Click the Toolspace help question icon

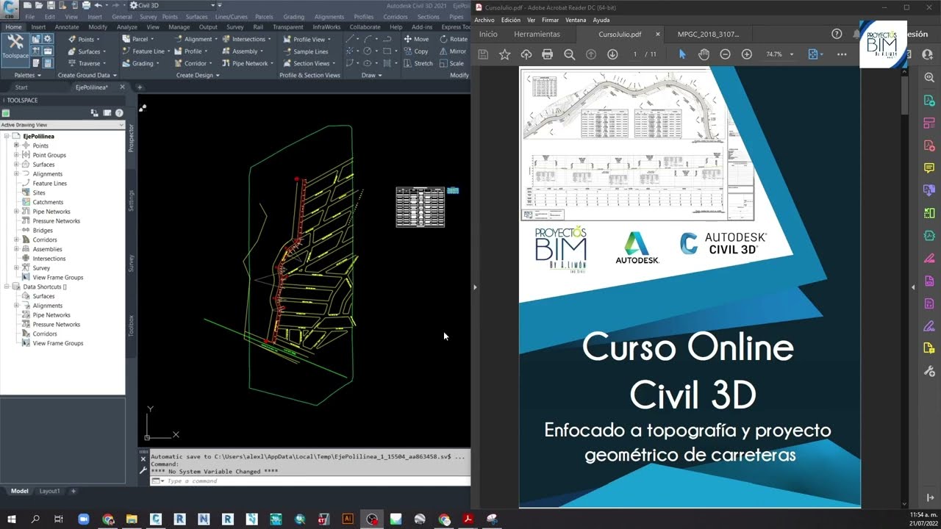click(119, 112)
